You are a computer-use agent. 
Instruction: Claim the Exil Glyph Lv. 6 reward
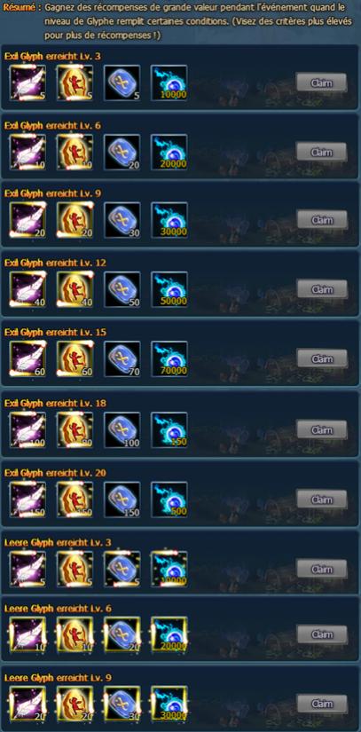(322, 153)
